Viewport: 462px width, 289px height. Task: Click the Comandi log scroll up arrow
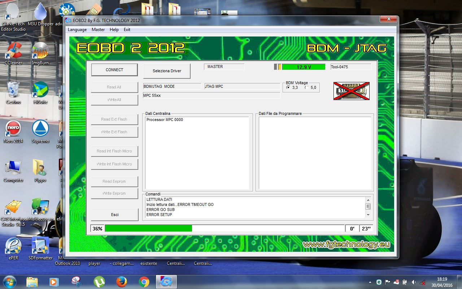point(368,200)
